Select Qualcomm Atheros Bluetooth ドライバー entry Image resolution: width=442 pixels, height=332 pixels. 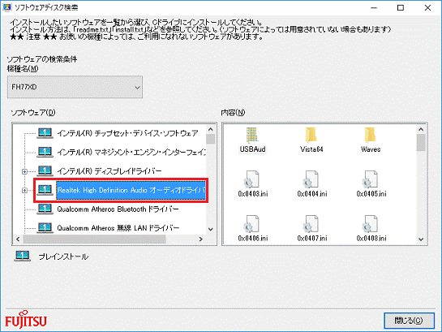click(118, 209)
